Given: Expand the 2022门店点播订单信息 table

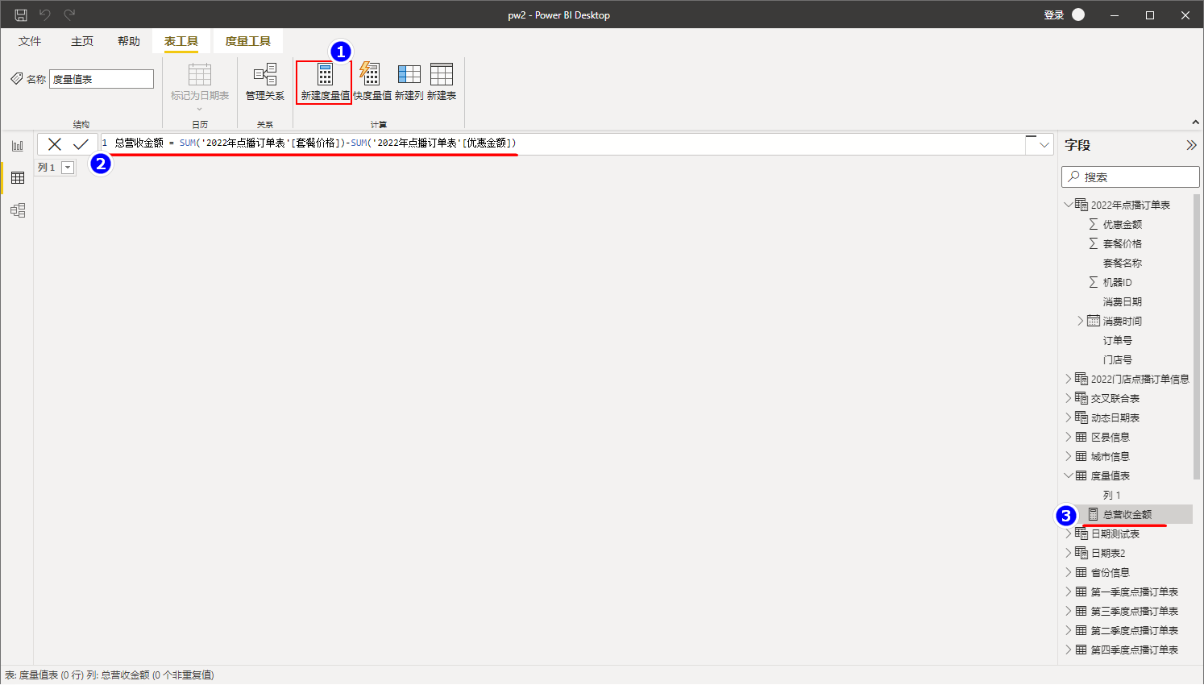Looking at the screenshot, I should (x=1069, y=379).
